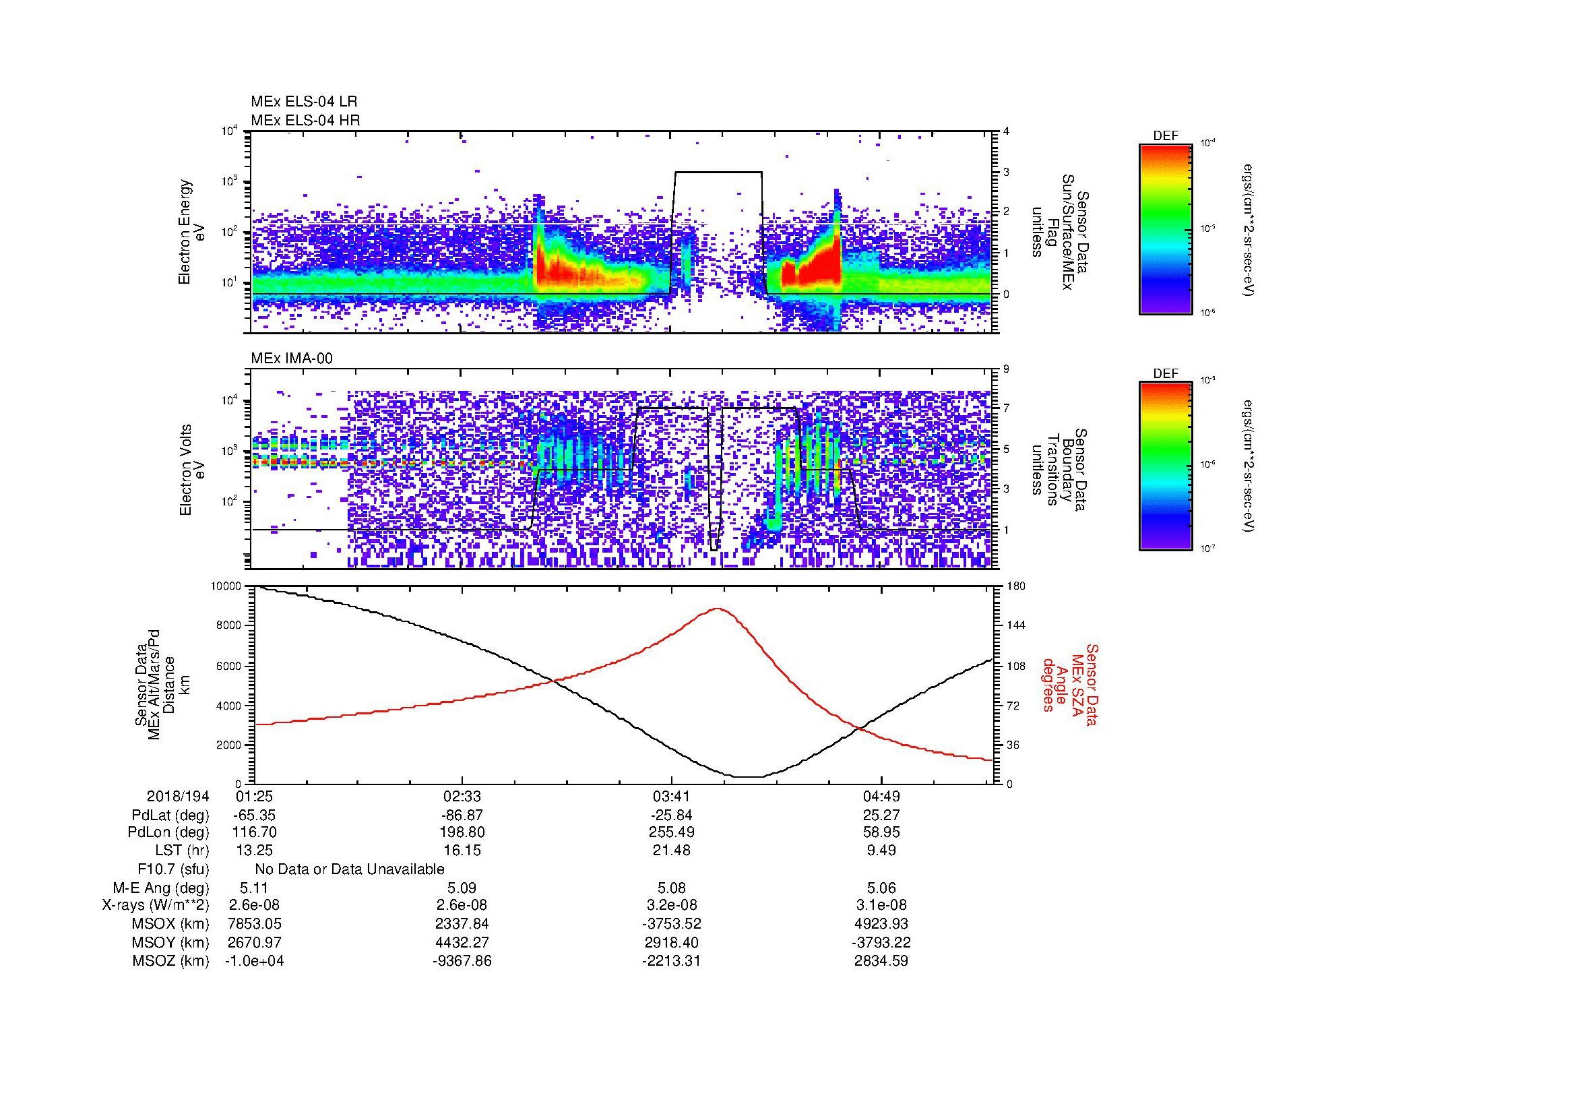Click the LST value 21.48

[672, 850]
